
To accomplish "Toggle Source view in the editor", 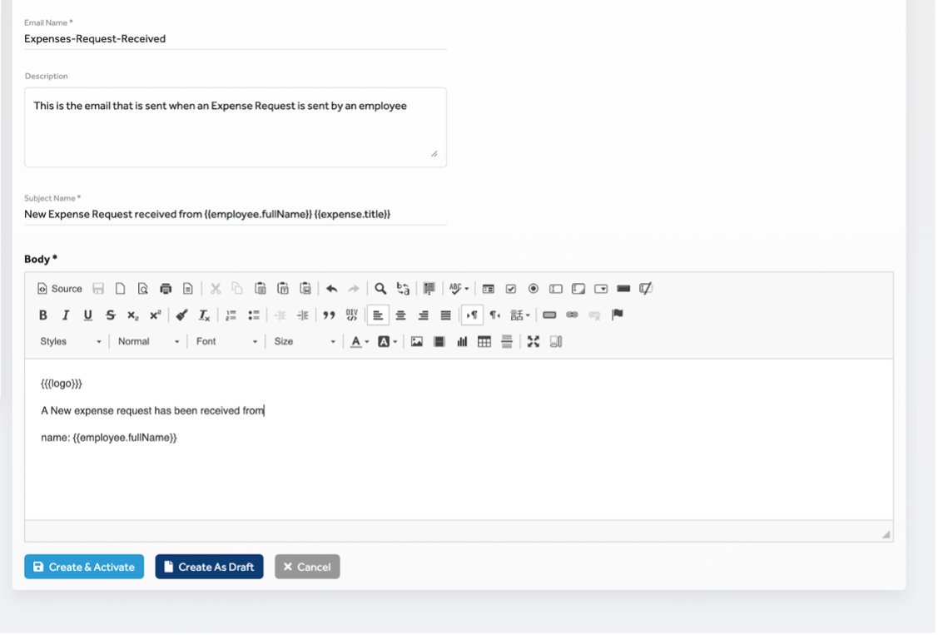I will tap(59, 289).
